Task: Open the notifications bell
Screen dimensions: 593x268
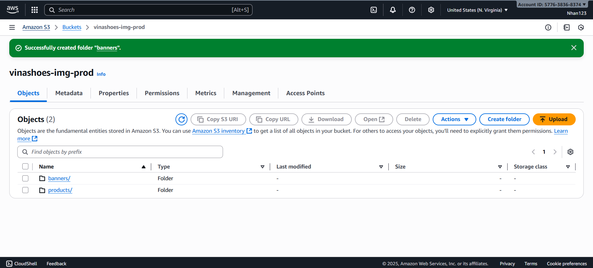Action: point(393,10)
